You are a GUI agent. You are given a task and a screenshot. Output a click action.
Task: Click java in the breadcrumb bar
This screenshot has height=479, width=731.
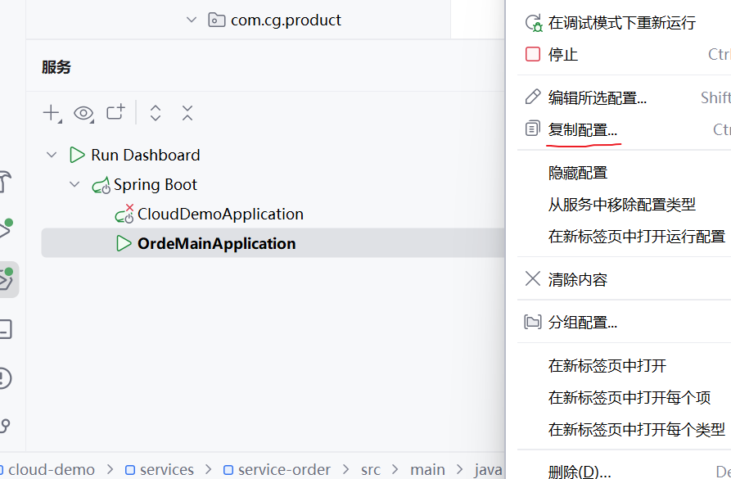[488, 469]
